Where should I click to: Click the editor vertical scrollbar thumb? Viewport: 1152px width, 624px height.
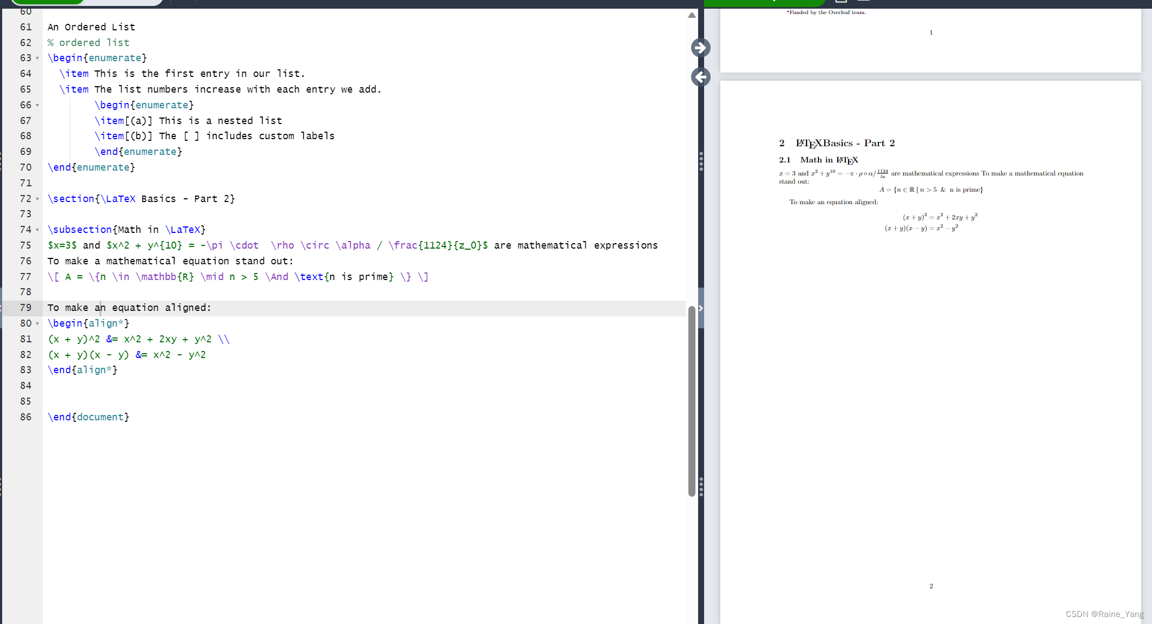click(x=692, y=401)
